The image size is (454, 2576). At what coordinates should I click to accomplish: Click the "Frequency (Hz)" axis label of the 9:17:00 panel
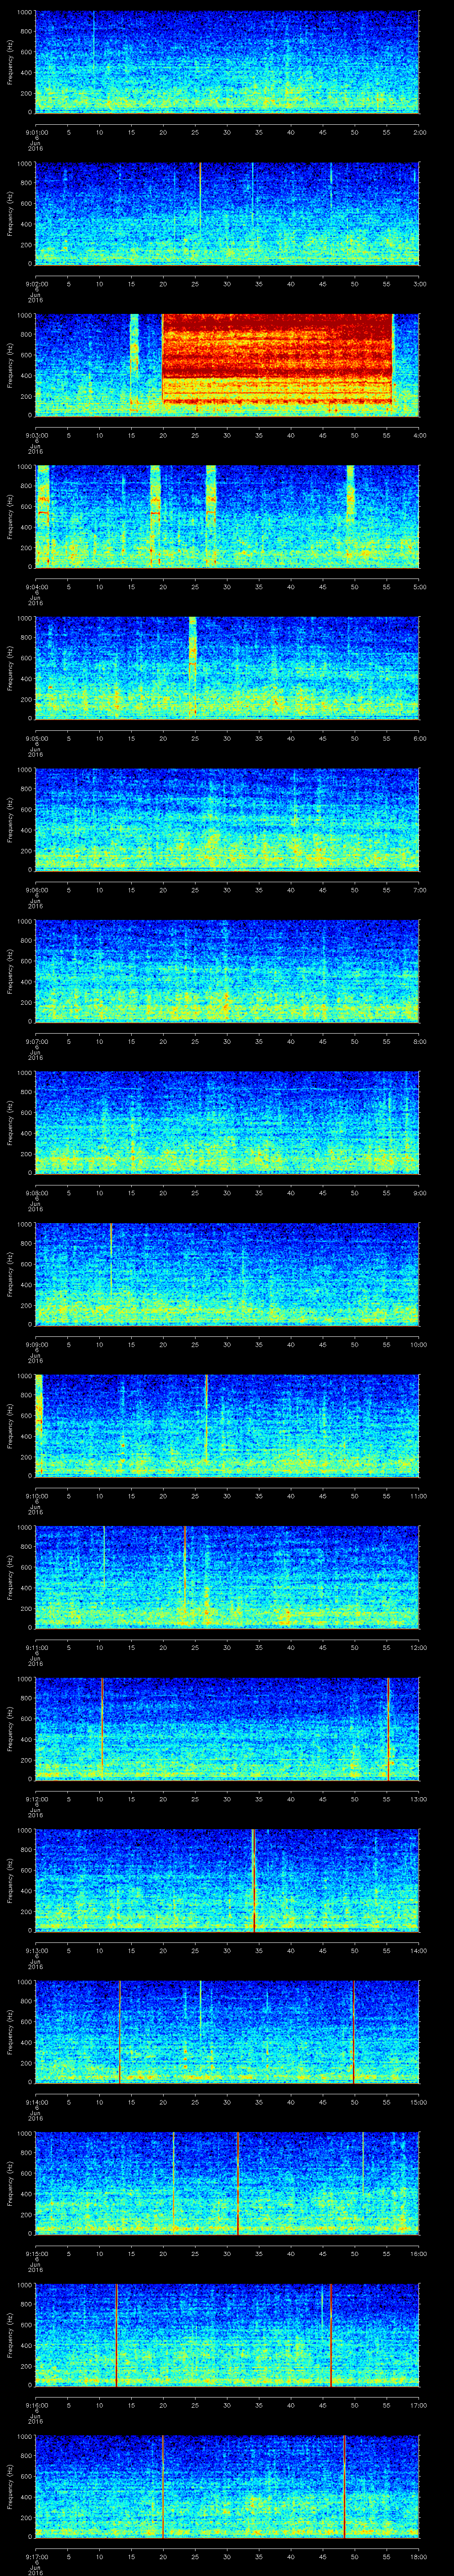(11, 2487)
